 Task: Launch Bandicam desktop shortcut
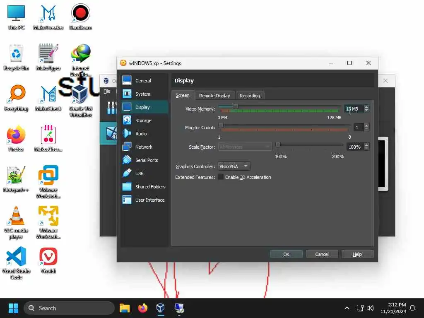80,17
